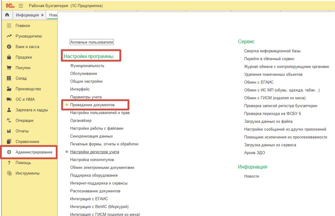The image size is (335, 216).
Task: Switch to the Информация tab
Action: pyautogui.click(x=27, y=15)
